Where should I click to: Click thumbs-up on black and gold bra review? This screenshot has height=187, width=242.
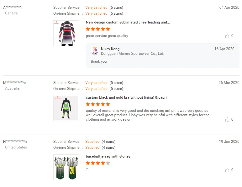tap(227, 120)
